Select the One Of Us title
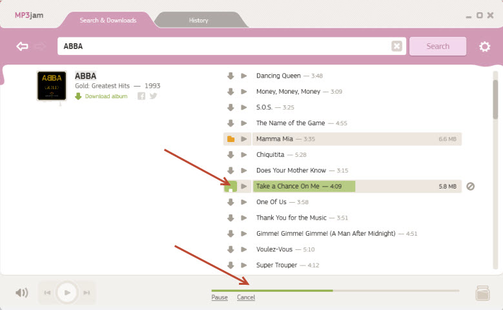Viewport: 503px width, 310px height. pos(271,202)
